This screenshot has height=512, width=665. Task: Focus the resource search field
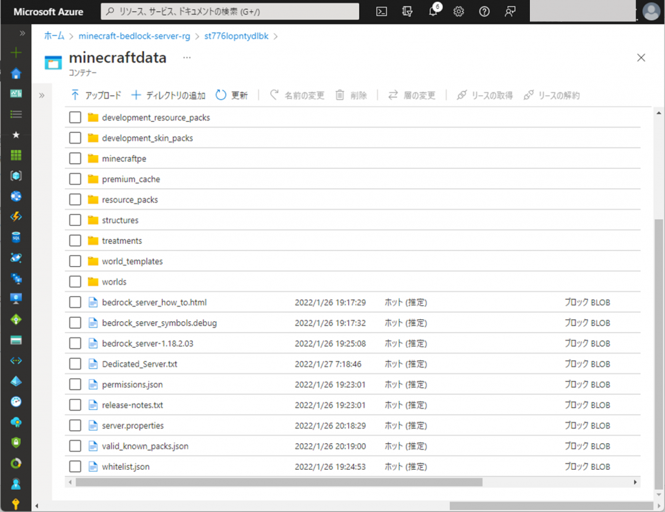(x=230, y=12)
